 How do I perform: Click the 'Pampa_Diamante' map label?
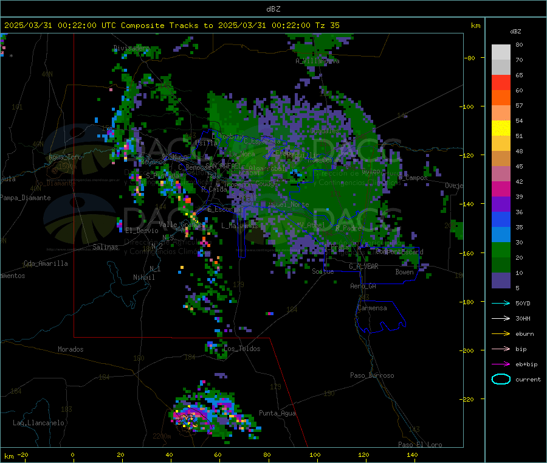click(26, 198)
